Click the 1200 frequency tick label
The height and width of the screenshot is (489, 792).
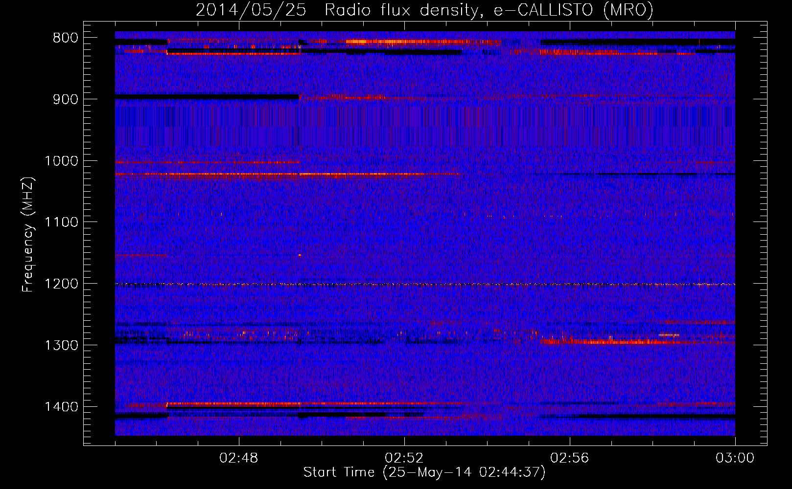tap(62, 284)
